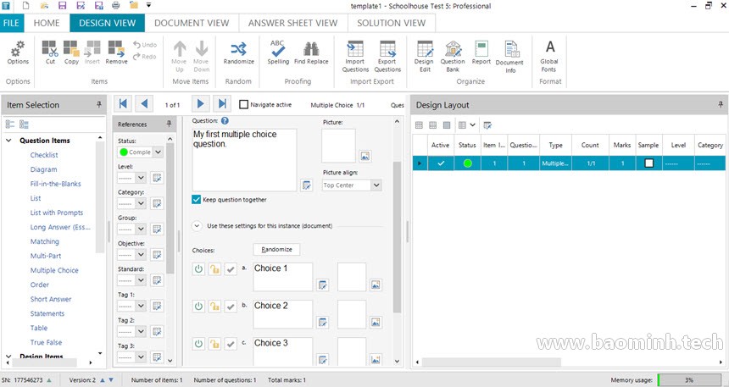The width and height of the screenshot is (729, 387).
Task: Open the Options gear in the ribbon
Action: point(18,52)
